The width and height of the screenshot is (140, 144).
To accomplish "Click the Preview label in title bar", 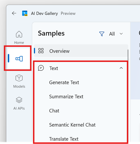I will click(x=68, y=13).
